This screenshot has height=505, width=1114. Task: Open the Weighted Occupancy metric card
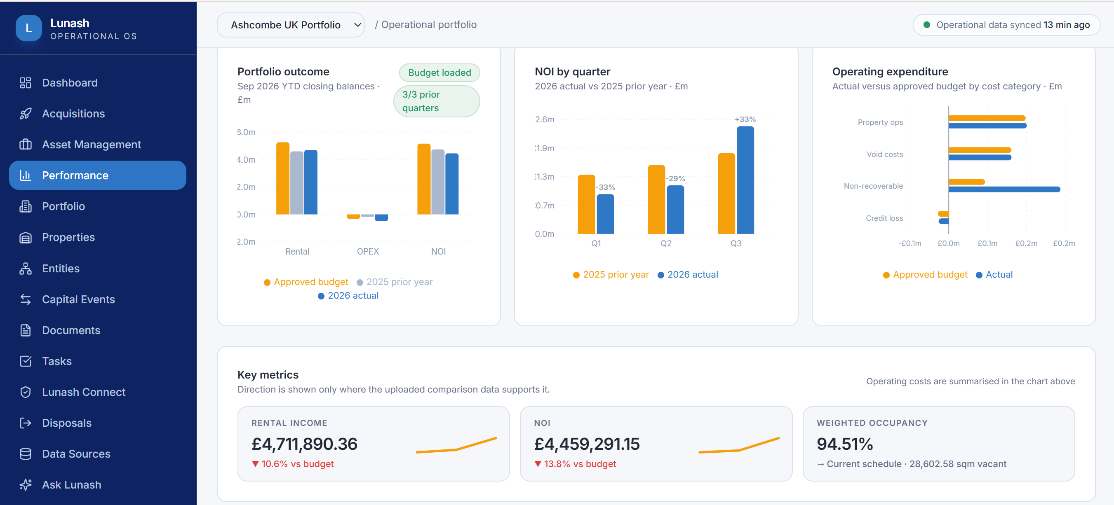[938, 444]
